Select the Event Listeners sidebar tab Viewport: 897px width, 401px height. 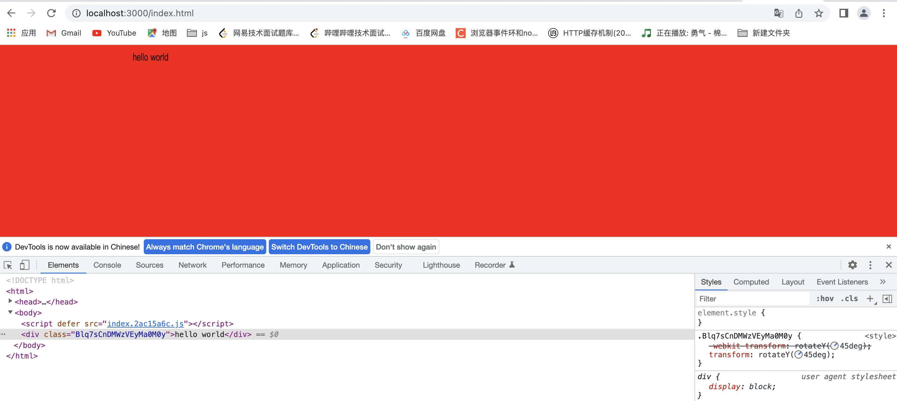coord(842,282)
